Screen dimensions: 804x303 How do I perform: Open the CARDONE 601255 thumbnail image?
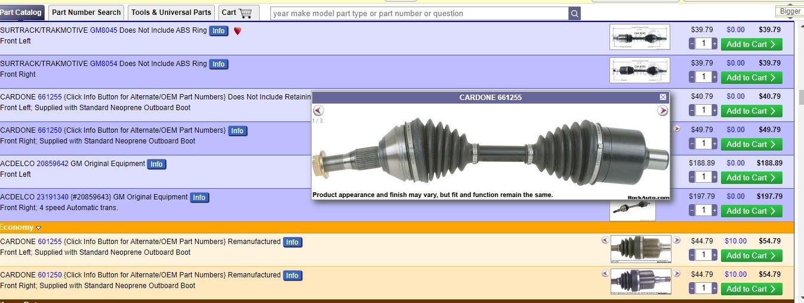(640, 249)
